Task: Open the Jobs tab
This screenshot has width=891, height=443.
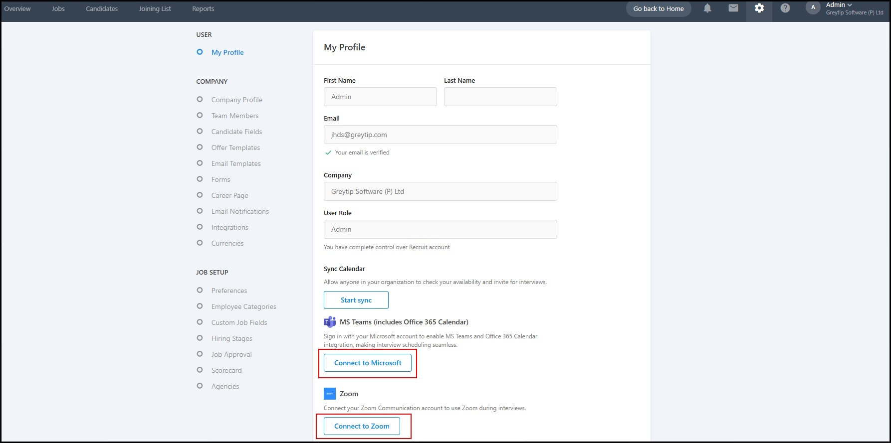Action: 58,8
